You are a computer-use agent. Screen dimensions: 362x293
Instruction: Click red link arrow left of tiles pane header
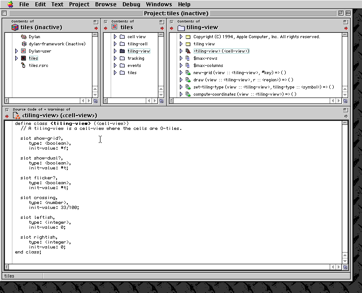pos(105,28)
